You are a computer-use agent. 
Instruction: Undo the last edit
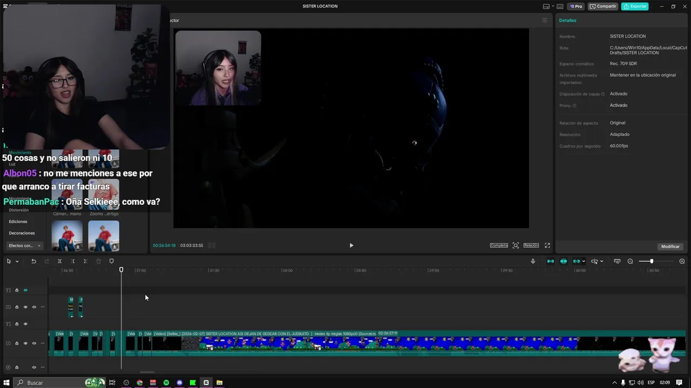pos(33,261)
